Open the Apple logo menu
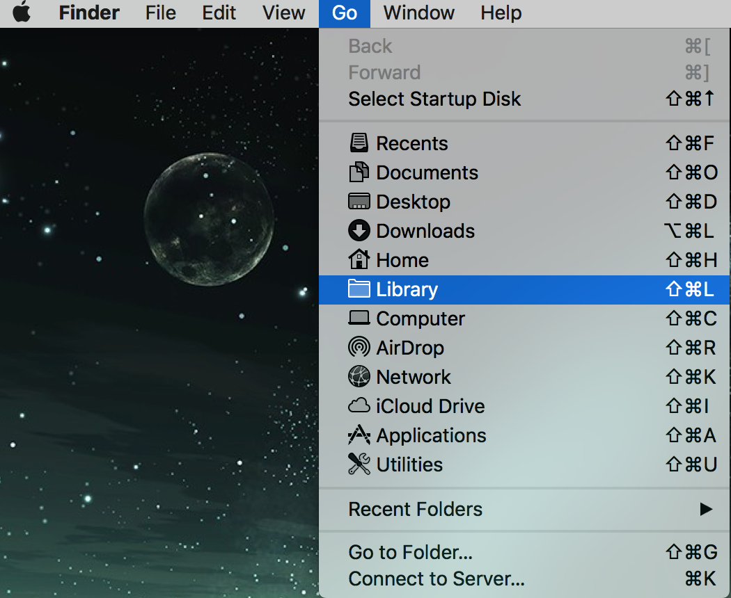731x598 pixels. coord(22,12)
